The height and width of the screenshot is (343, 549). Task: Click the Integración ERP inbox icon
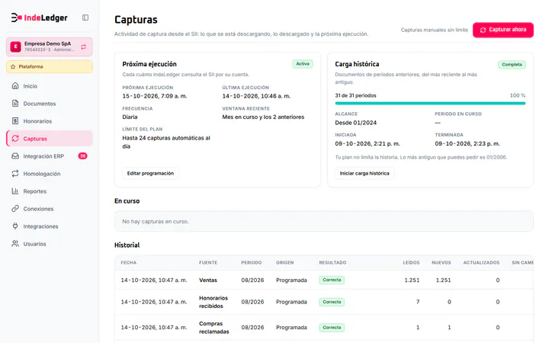pos(15,155)
